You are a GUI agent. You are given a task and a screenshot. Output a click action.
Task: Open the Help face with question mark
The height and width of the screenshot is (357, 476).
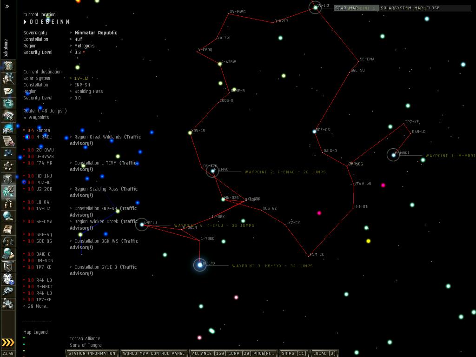8,279
